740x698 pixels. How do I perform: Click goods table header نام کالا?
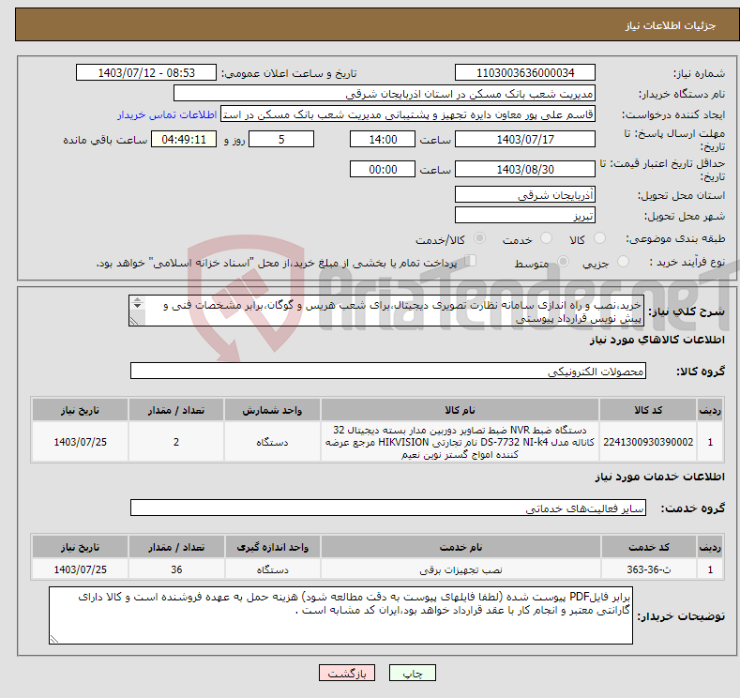460,410
